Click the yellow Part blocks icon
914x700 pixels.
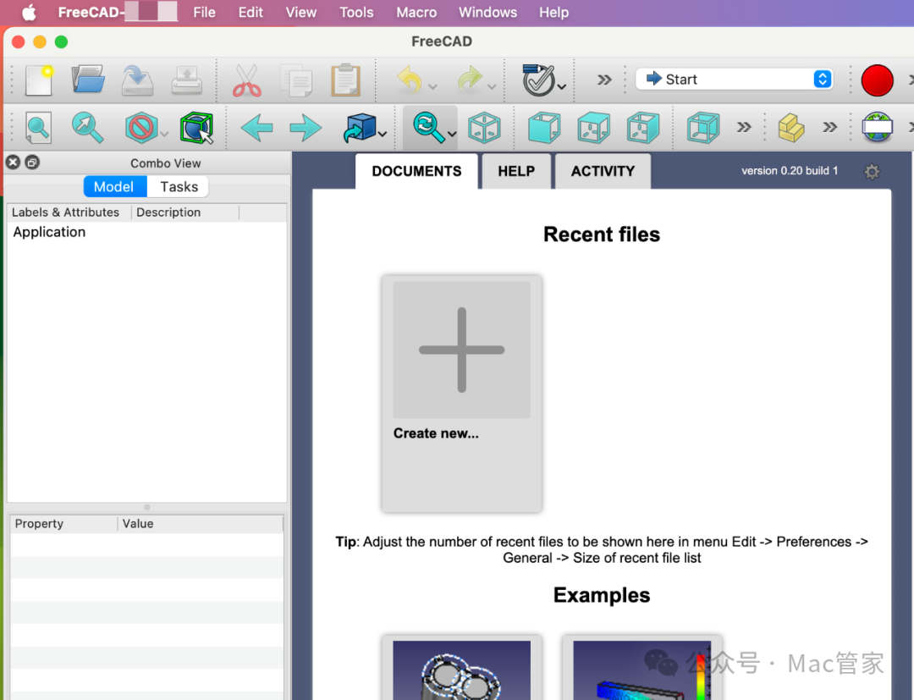[x=790, y=128]
